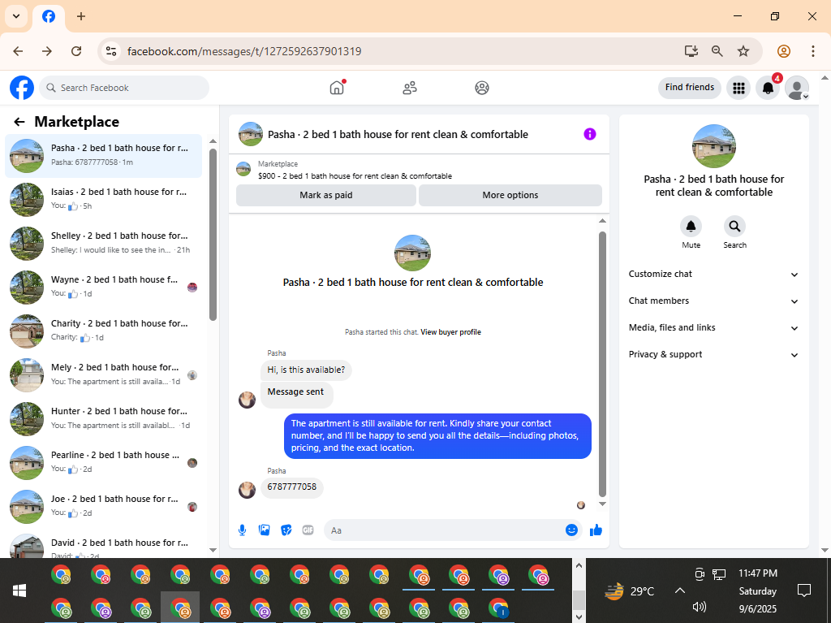Open Chrome three-dot menu
Viewport: 831px width, 623px height.
(813, 51)
